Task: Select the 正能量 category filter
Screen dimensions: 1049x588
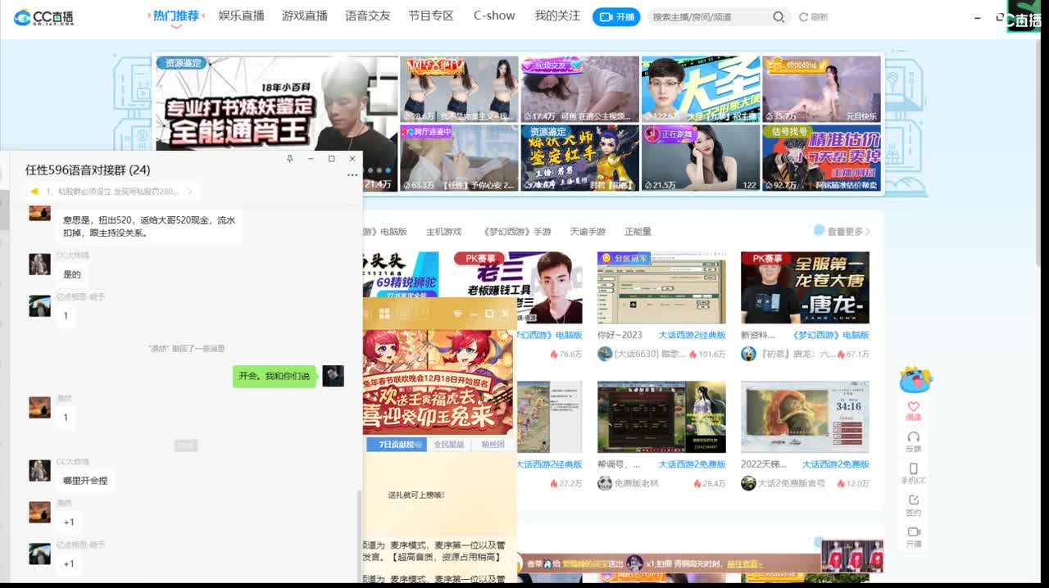Action: pos(638,232)
